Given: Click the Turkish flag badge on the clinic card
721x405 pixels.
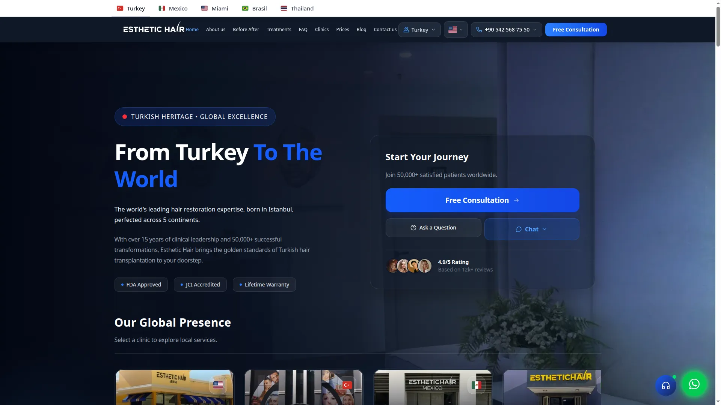Looking at the screenshot, I should click(x=347, y=385).
